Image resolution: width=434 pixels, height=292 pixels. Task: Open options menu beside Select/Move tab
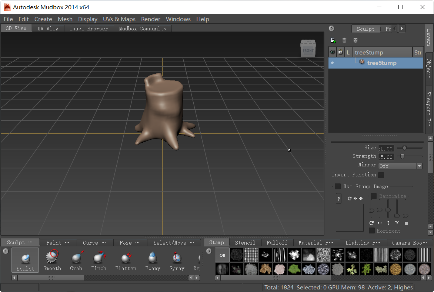coord(192,242)
